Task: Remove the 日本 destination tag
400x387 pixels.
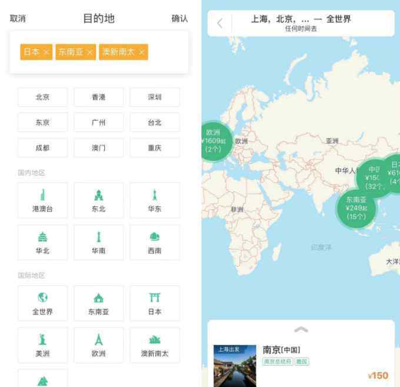Action: (x=46, y=52)
